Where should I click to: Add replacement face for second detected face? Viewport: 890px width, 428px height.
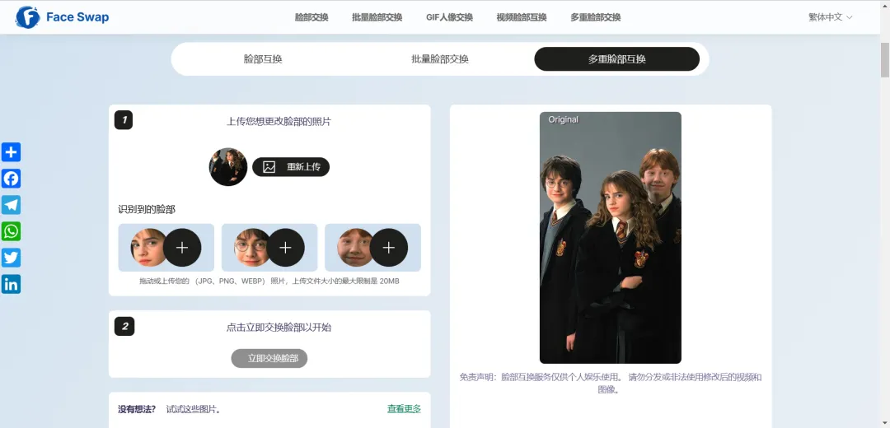coord(285,248)
